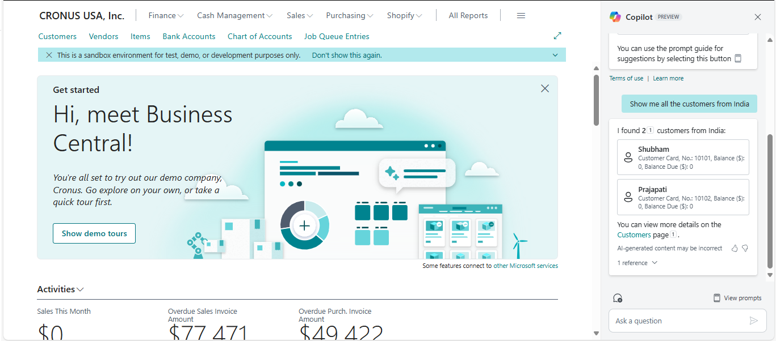Click the Copilot scroll-down arrow

[x=770, y=275]
